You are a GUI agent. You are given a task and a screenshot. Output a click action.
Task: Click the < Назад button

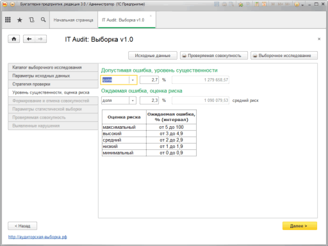point(22,225)
